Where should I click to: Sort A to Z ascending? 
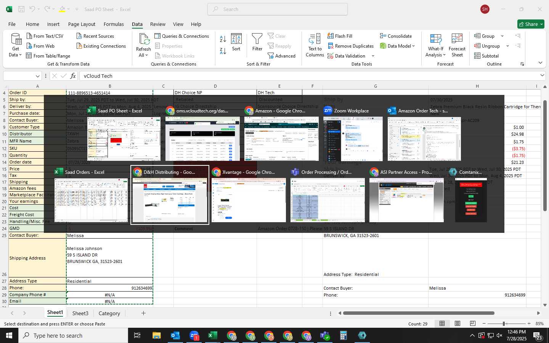tap(223, 39)
